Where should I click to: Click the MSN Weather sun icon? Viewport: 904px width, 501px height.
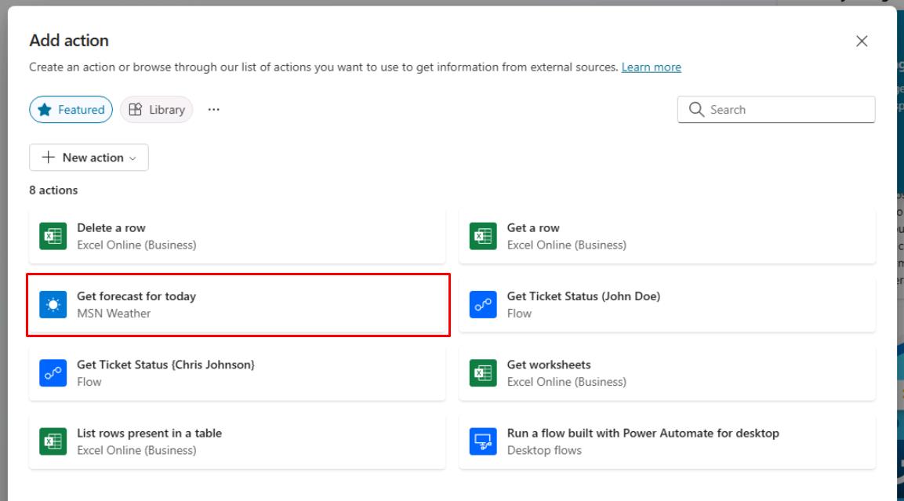(53, 304)
